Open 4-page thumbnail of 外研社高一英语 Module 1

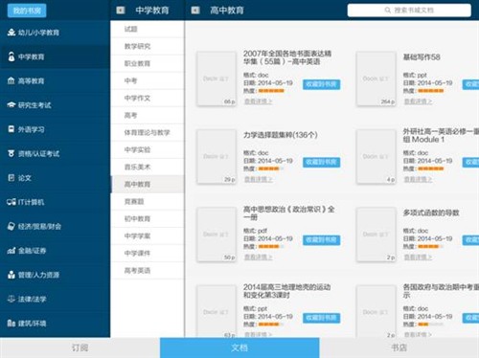click(x=376, y=156)
